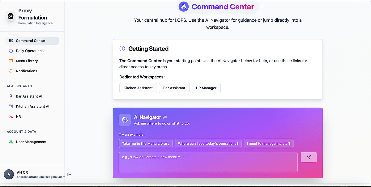
Task: Click the AI Navigator brain icon
Action: click(125, 120)
